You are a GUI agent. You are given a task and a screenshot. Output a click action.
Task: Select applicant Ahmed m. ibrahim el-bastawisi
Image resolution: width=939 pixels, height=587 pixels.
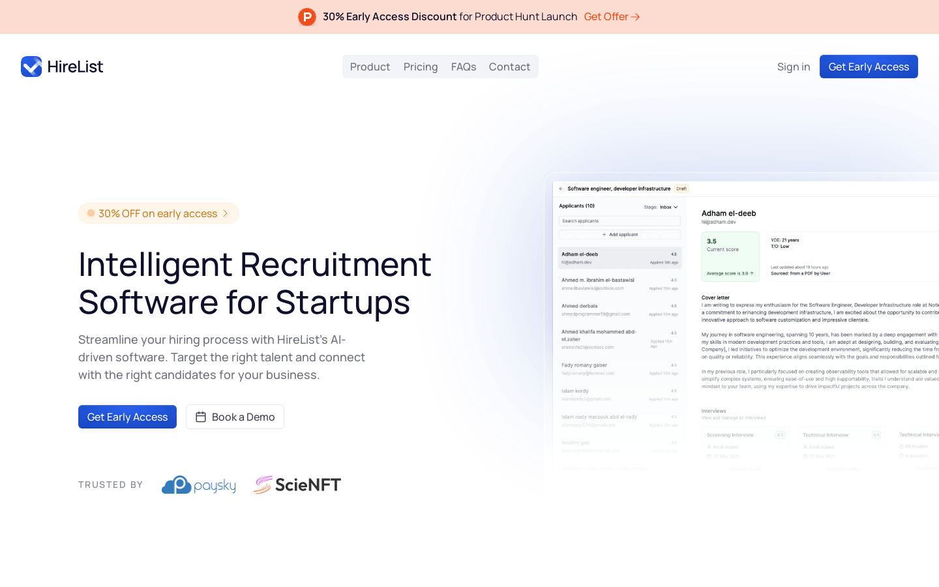pyautogui.click(x=619, y=284)
